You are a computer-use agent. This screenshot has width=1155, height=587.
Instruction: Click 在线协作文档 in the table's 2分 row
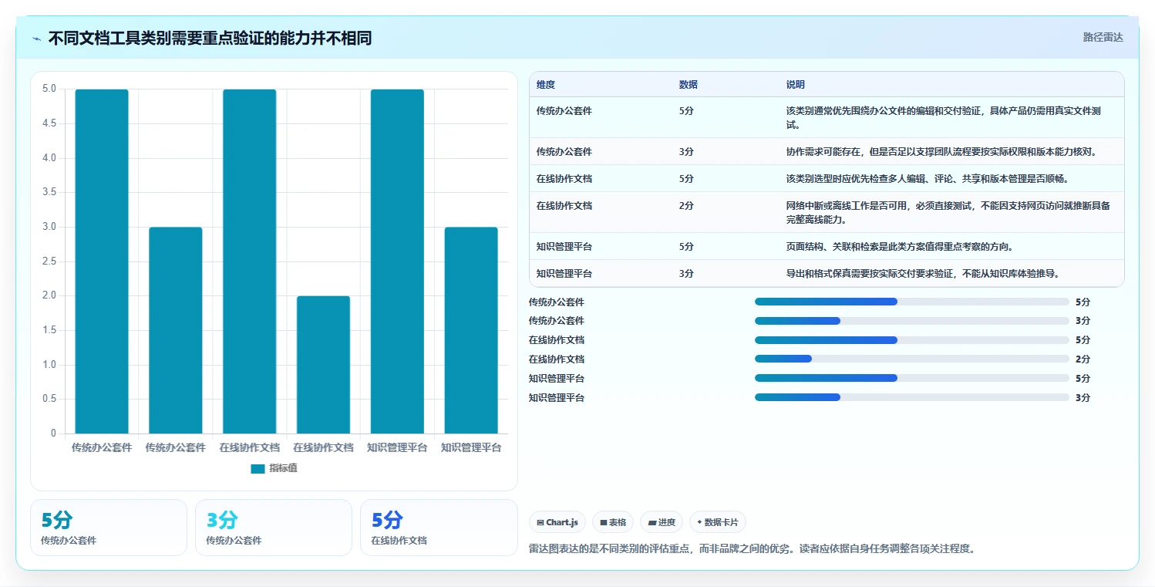pos(564,206)
